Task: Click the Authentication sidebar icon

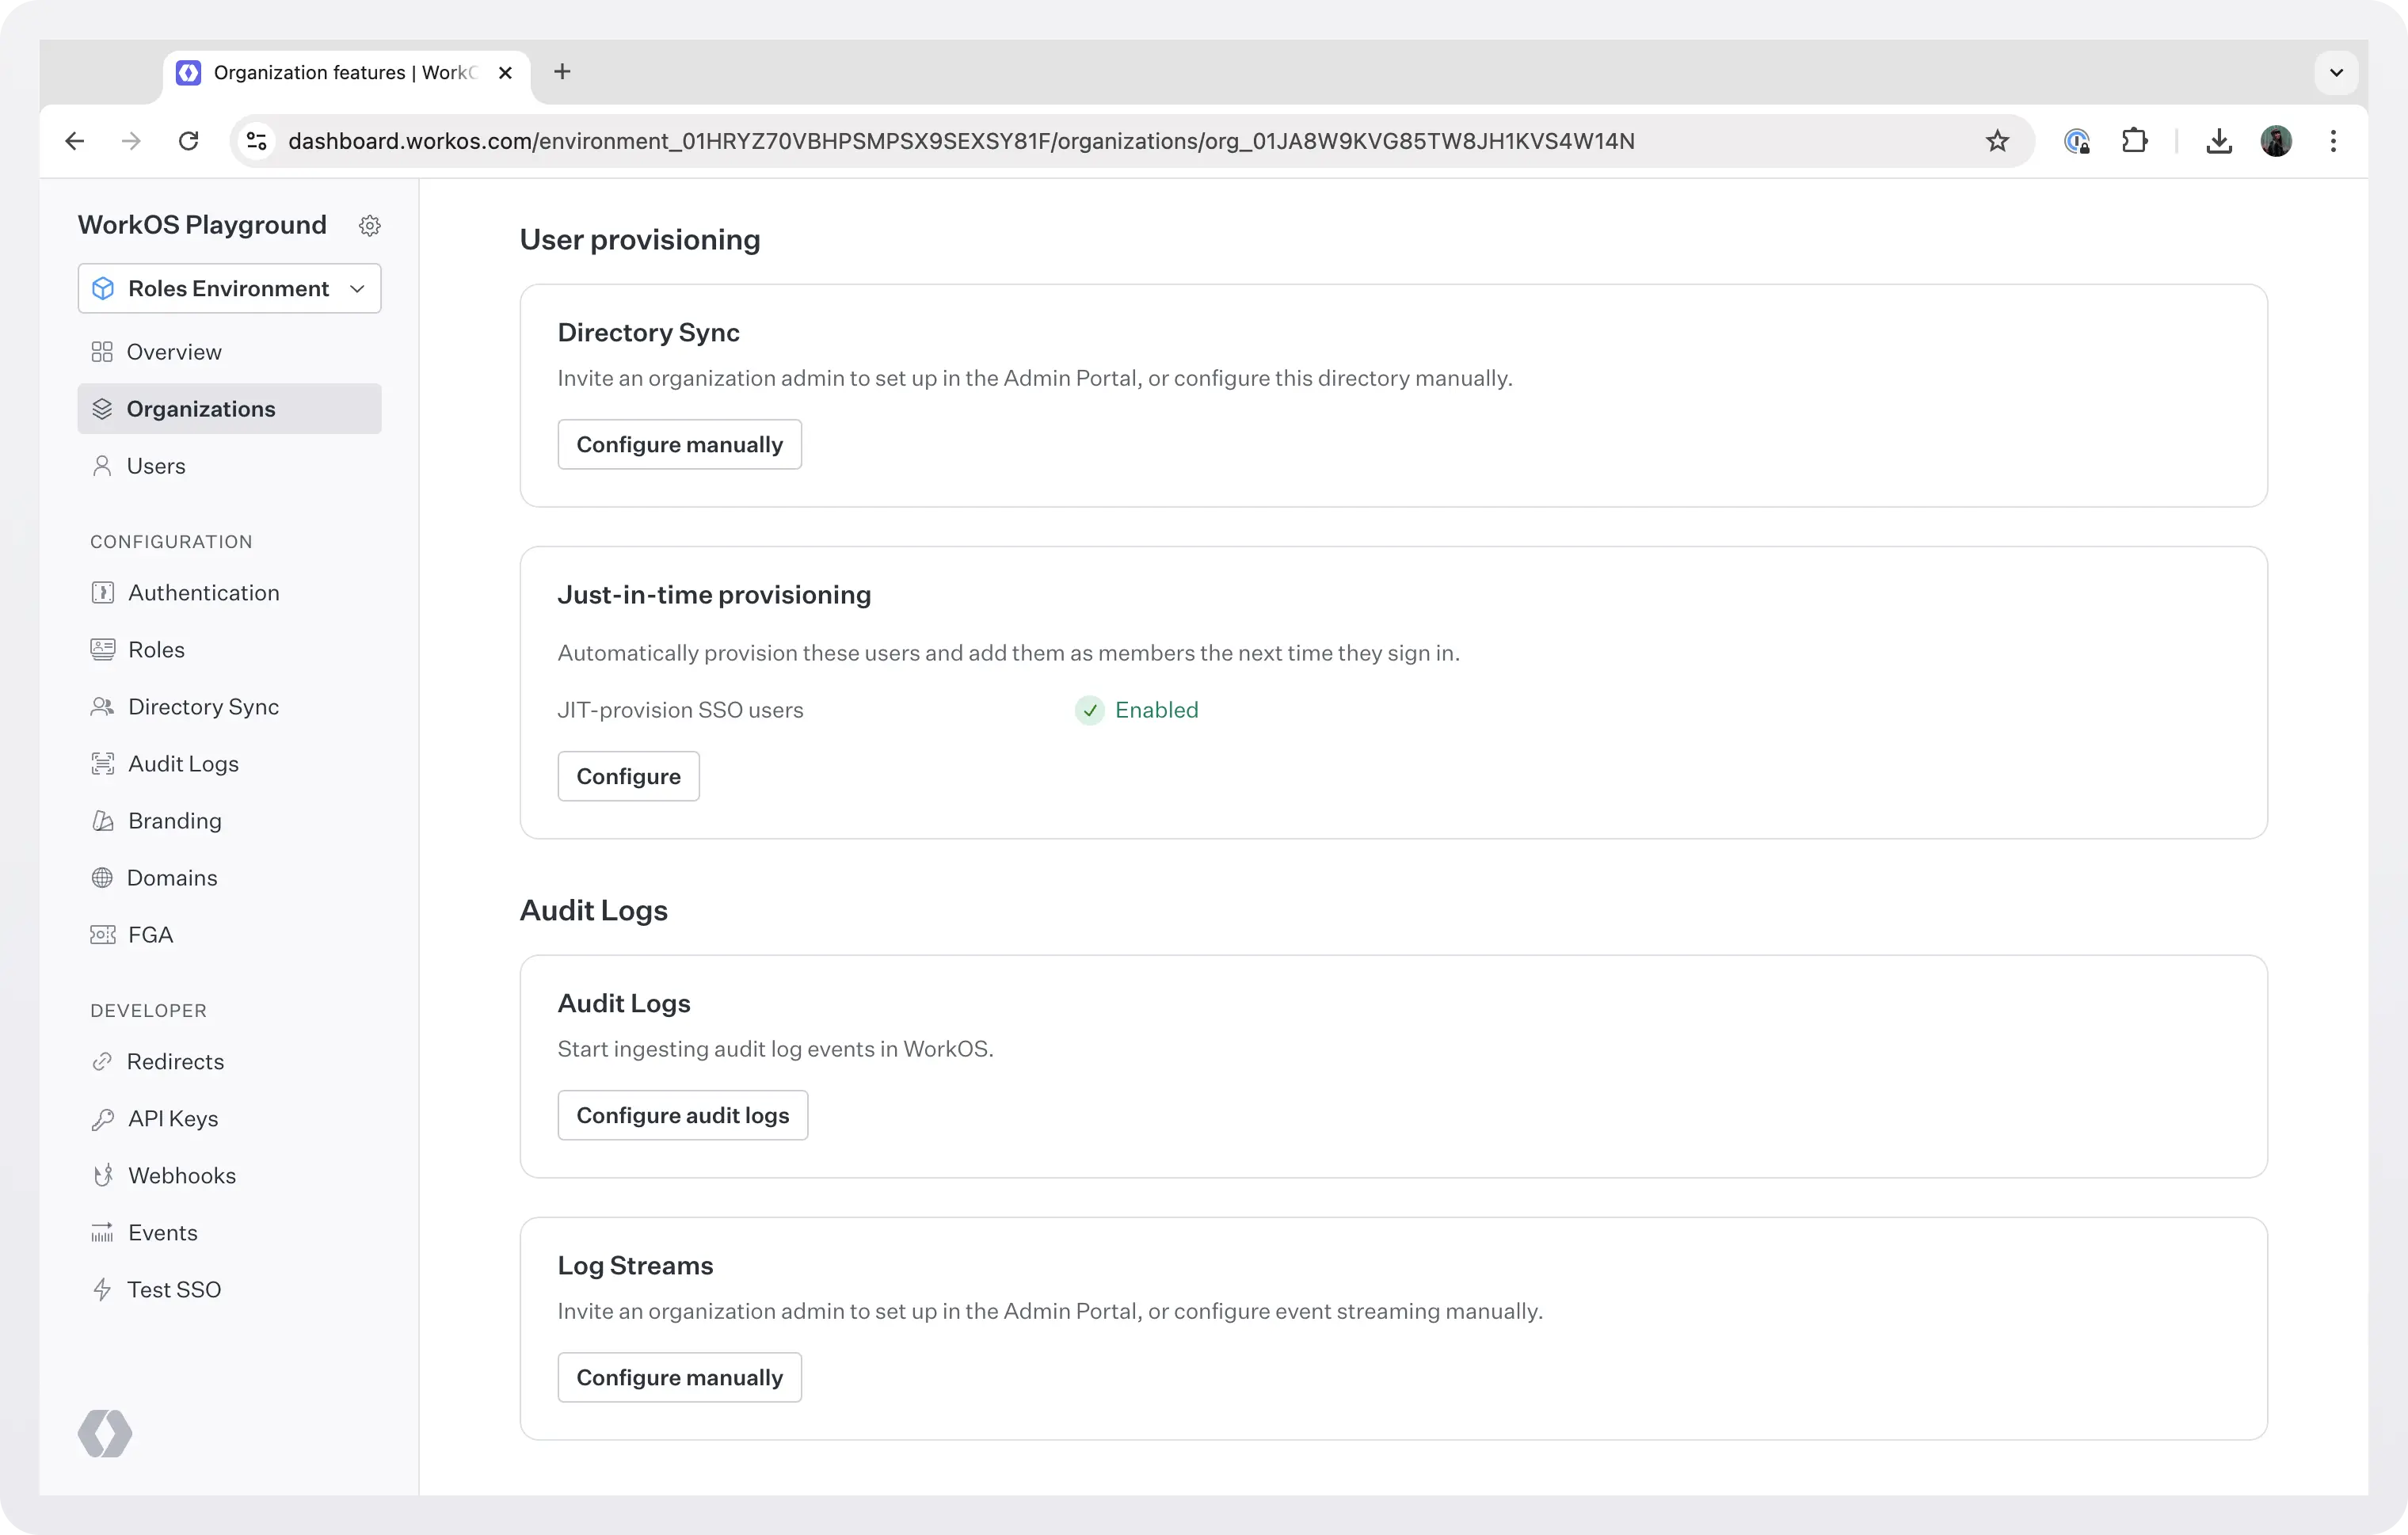Action: coord(103,593)
